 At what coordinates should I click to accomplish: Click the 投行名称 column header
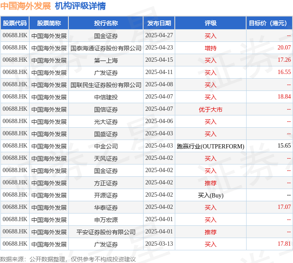(106, 23)
